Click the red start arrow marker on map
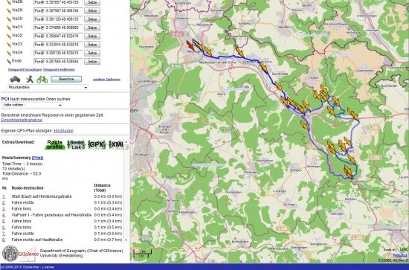409x270 pixels. coord(190,45)
